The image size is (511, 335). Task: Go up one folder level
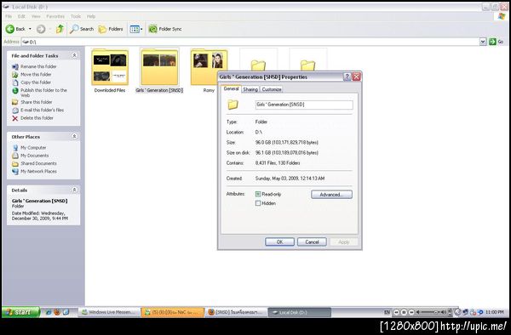coord(60,29)
